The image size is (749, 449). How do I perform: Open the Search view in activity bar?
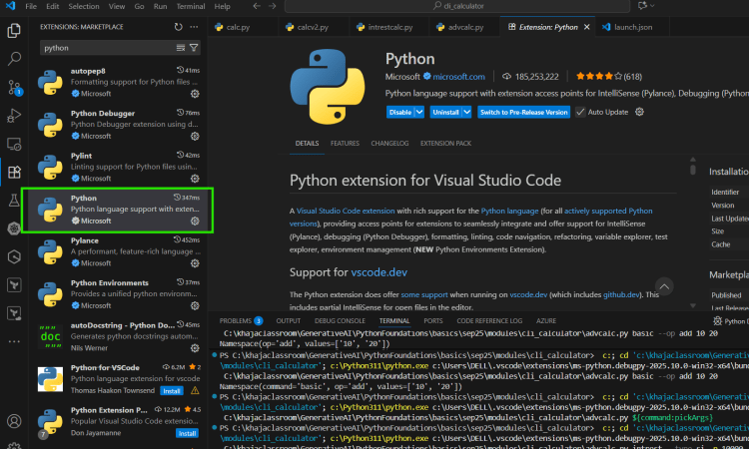14,59
